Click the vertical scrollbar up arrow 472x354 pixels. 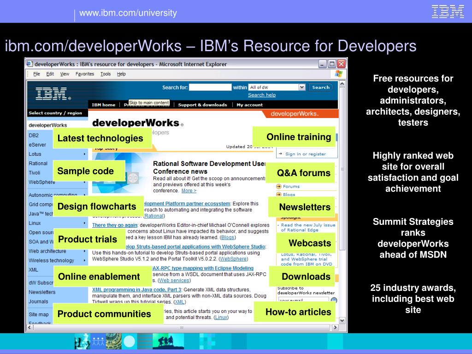coord(342,84)
